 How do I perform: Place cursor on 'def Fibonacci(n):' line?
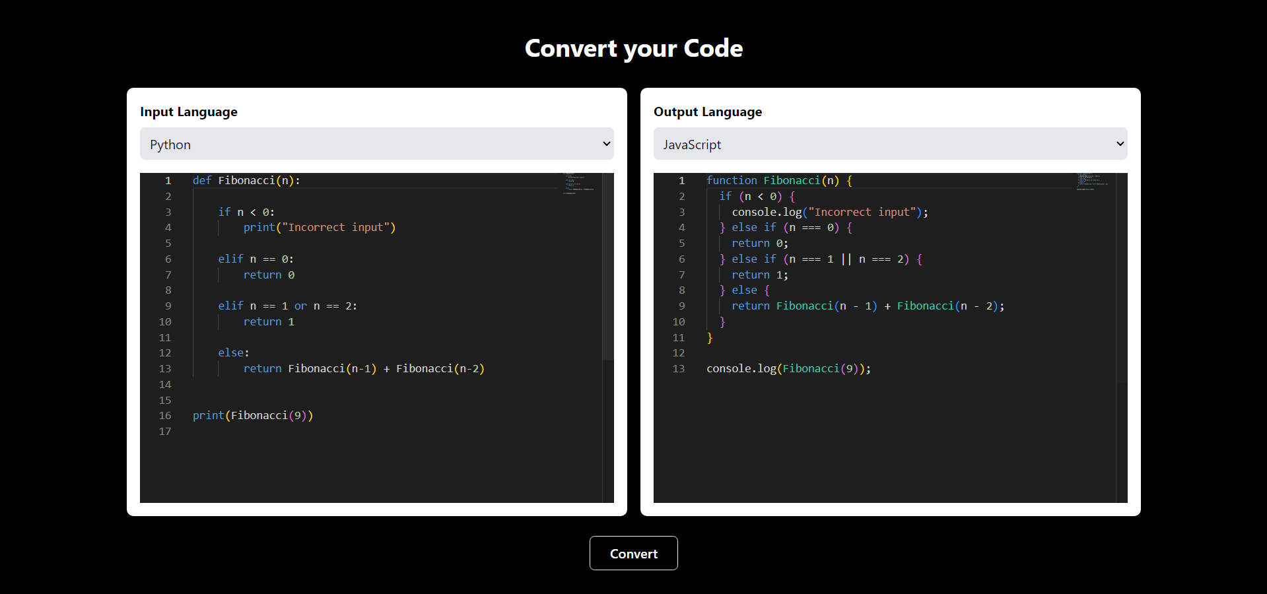(x=246, y=181)
